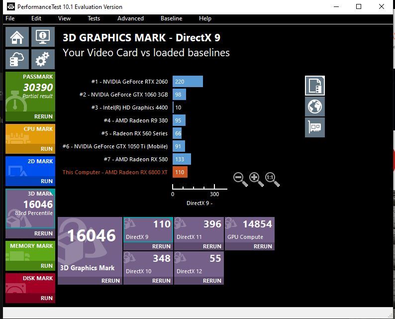
Task: Select the DirectX 9 score tile
Action: tap(148, 230)
